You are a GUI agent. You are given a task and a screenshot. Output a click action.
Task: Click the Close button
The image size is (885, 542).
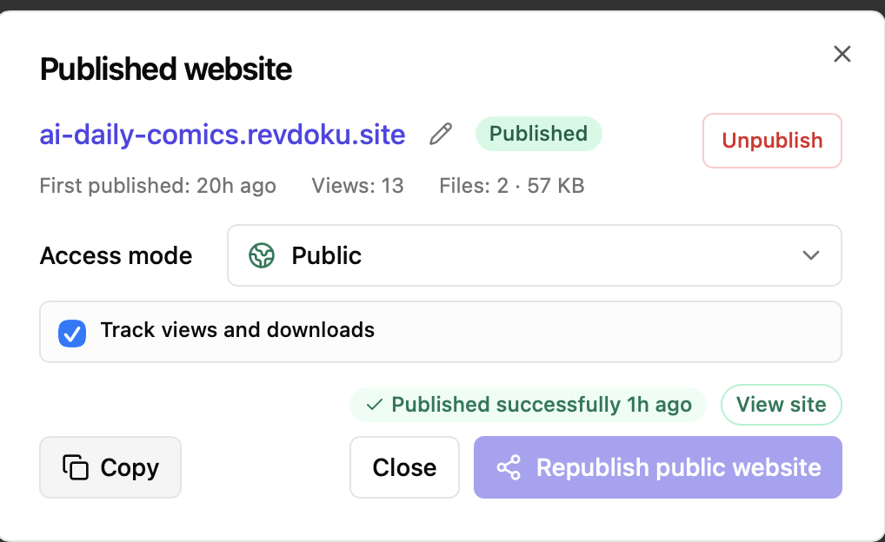point(404,467)
